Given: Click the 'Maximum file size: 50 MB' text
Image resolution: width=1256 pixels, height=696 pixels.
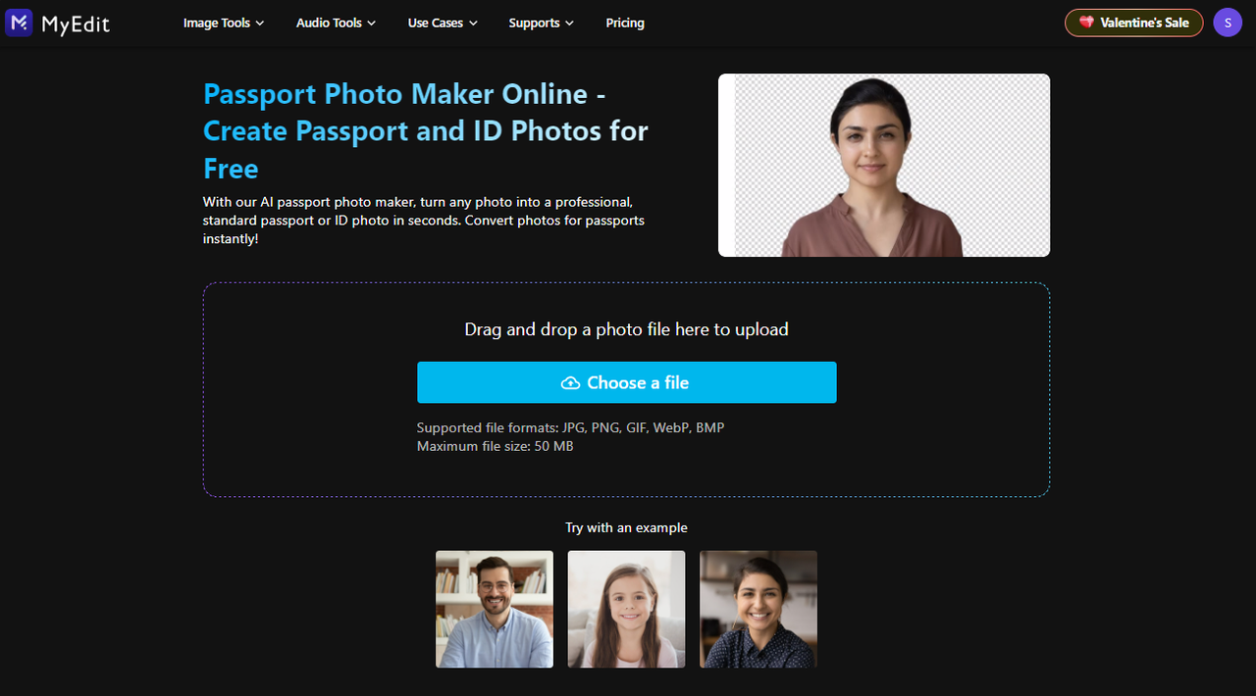Looking at the screenshot, I should [496, 446].
